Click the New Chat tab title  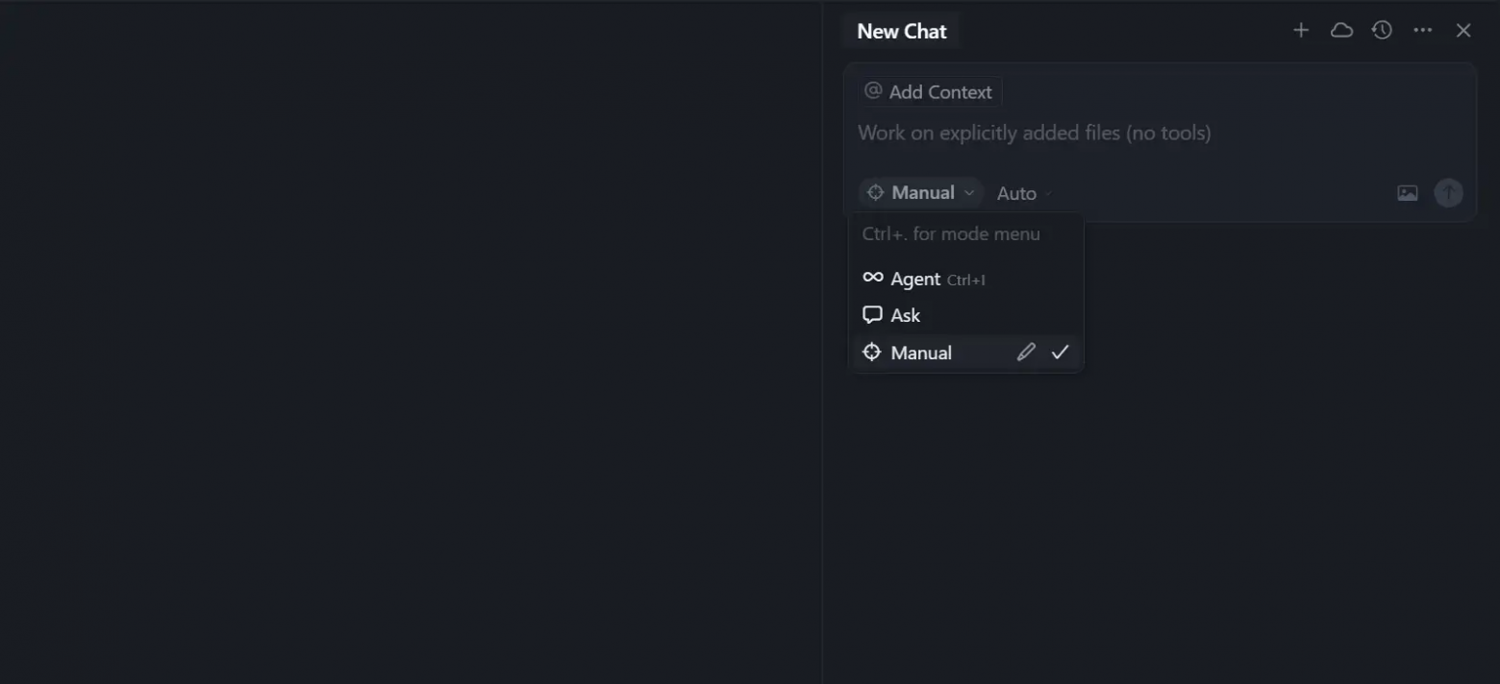click(x=902, y=32)
